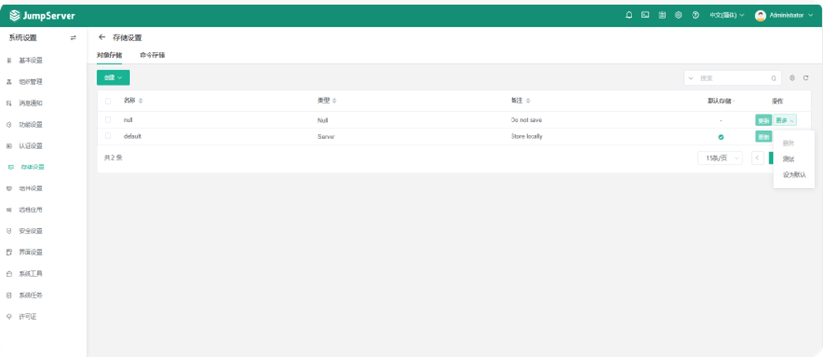Go to previous page with the left arrow
This screenshot has height=357, width=823.
click(x=757, y=158)
